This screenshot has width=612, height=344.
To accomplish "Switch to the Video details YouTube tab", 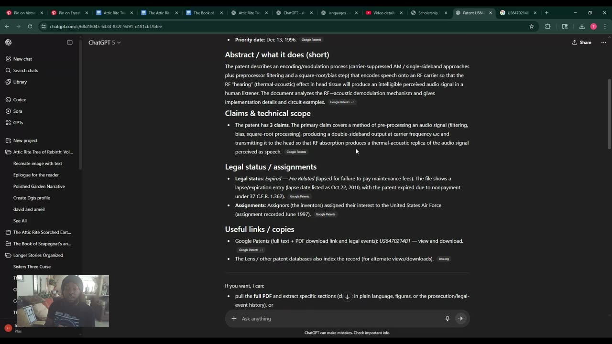I will pos(383,13).
